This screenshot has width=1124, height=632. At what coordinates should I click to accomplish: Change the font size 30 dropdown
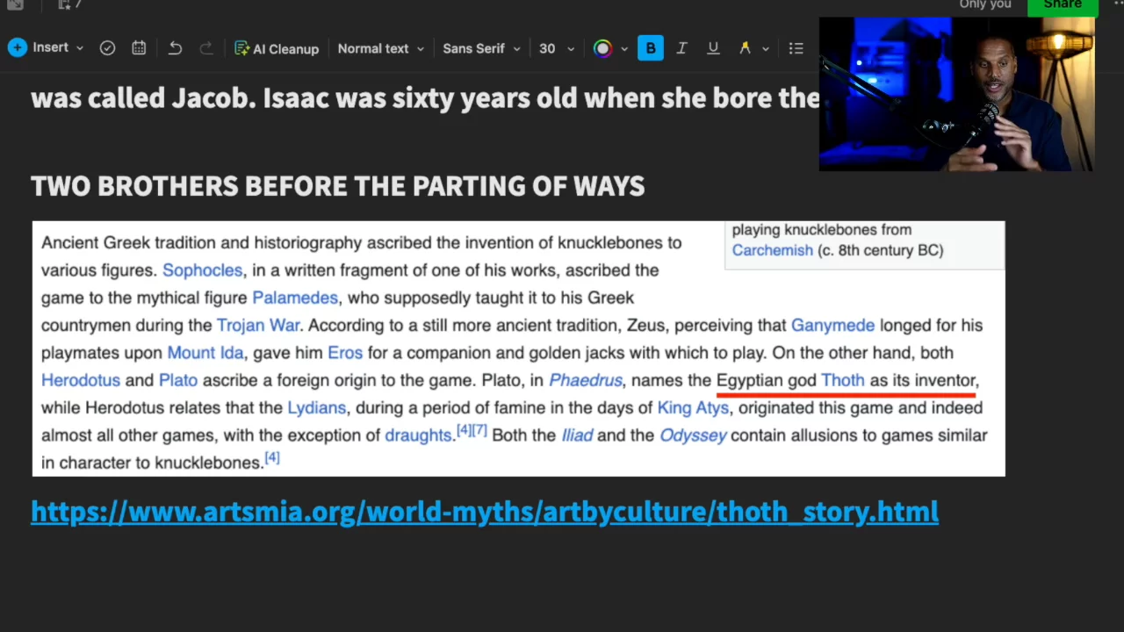(556, 48)
